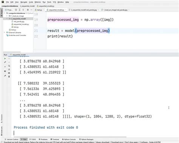The image size is (179, 143).
Task: Click the print icon in Run console
Action: click(9, 73)
